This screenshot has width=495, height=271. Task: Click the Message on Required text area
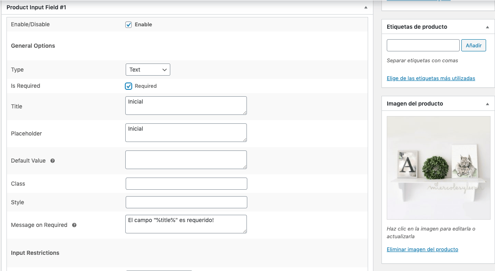point(186,224)
